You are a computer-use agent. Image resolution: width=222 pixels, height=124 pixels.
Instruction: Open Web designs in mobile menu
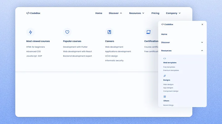168,84
